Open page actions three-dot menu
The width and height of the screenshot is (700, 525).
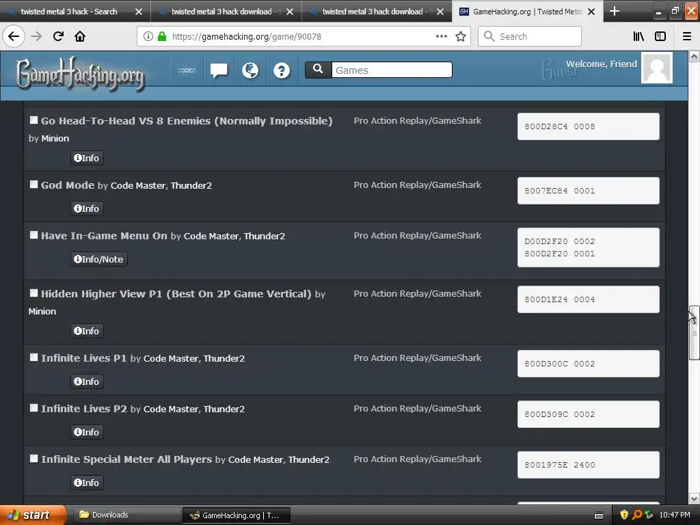coord(441,36)
